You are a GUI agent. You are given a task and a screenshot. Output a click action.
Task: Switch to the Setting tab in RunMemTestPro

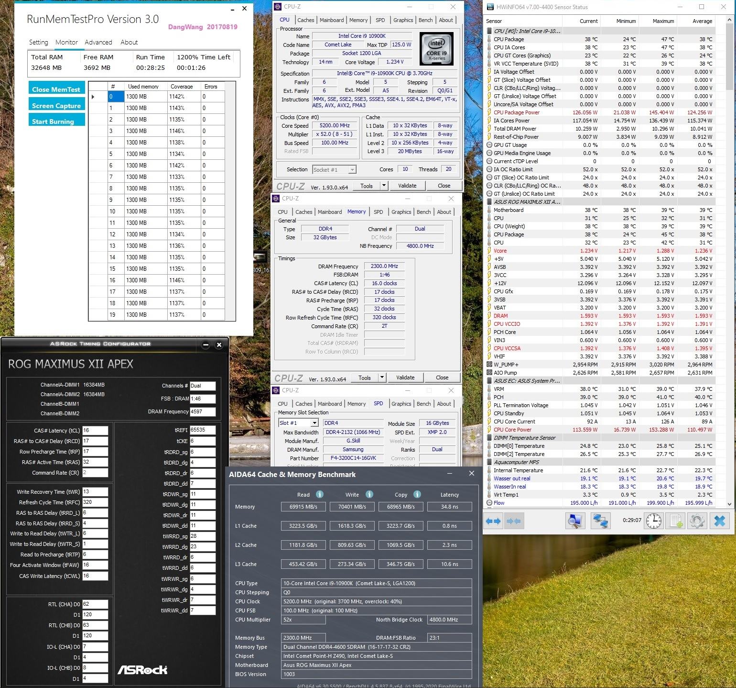tap(39, 42)
